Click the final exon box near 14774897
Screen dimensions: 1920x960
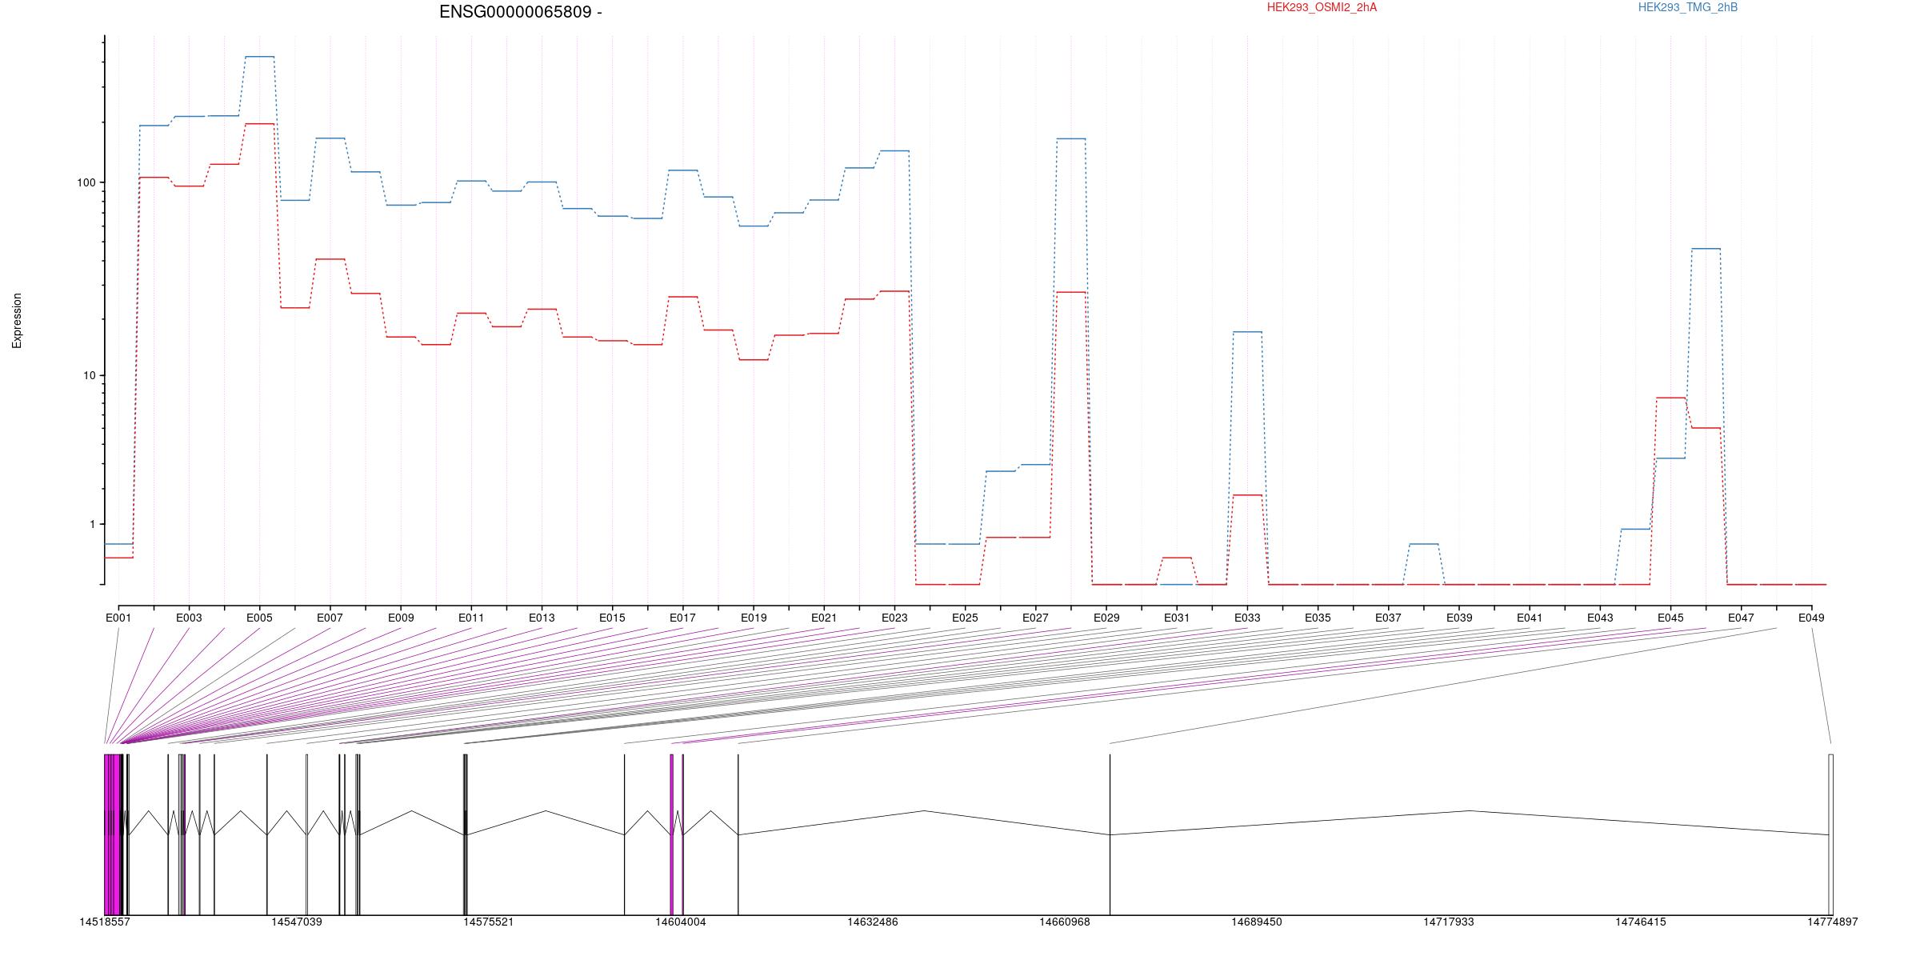click(x=1830, y=834)
